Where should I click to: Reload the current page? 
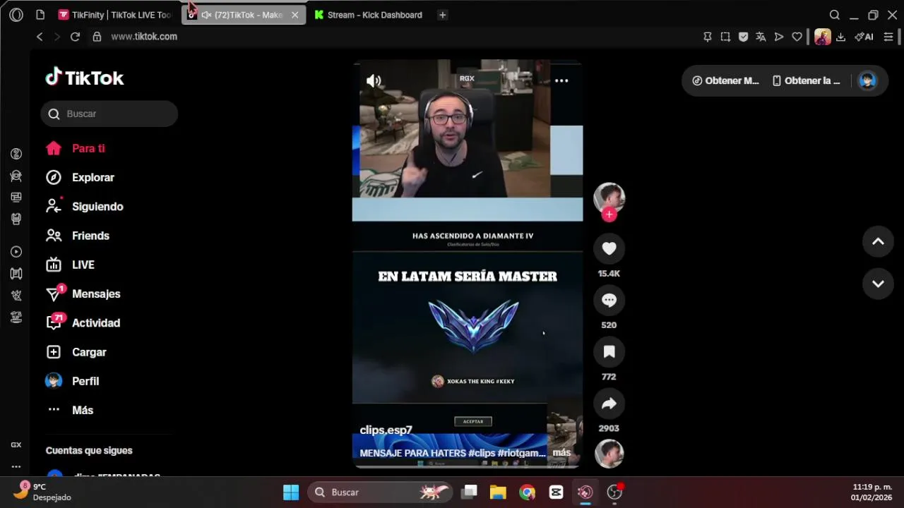pos(75,37)
